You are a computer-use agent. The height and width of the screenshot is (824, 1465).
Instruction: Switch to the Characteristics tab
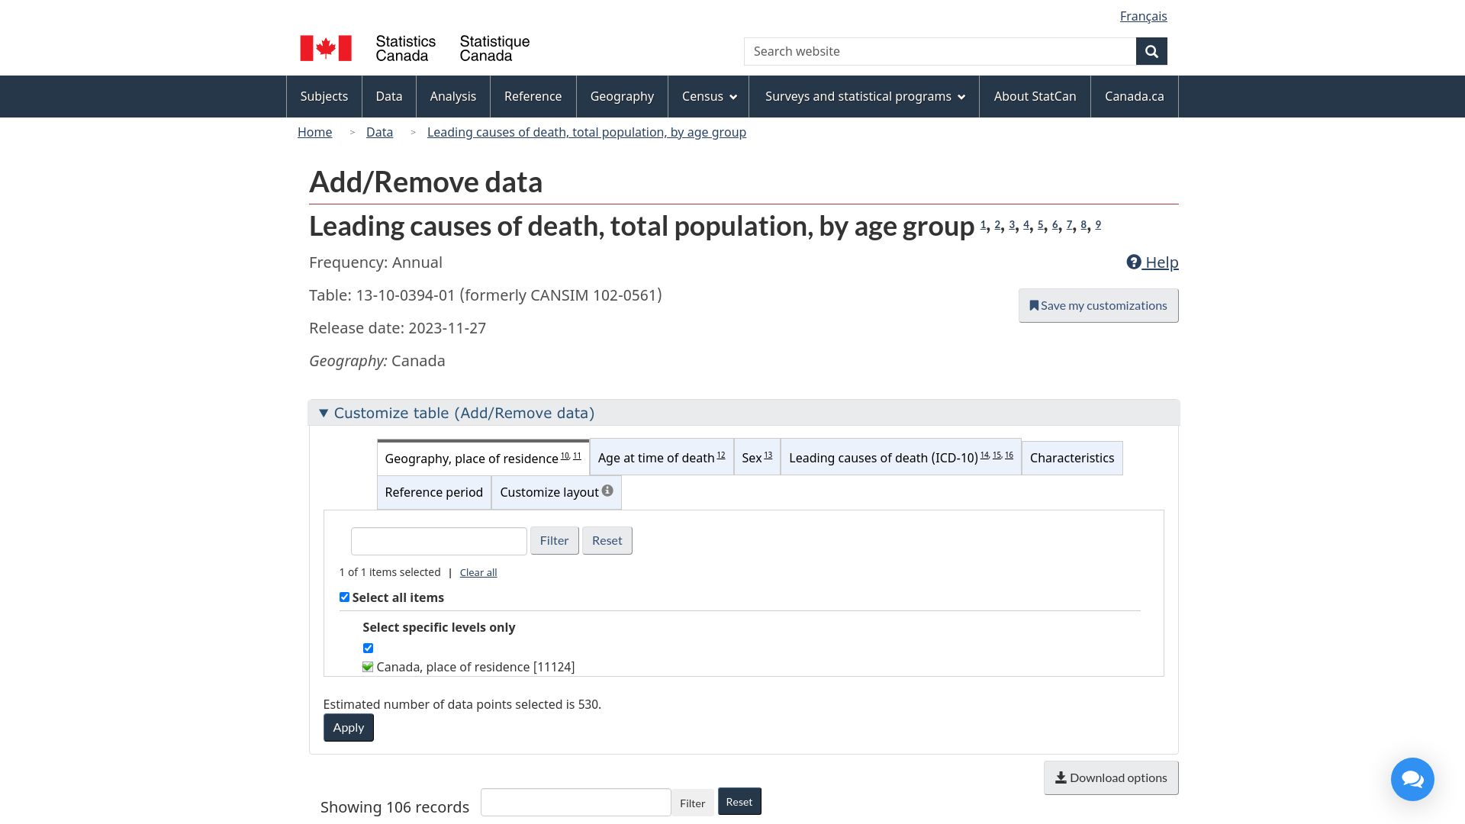pyautogui.click(x=1072, y=458)
